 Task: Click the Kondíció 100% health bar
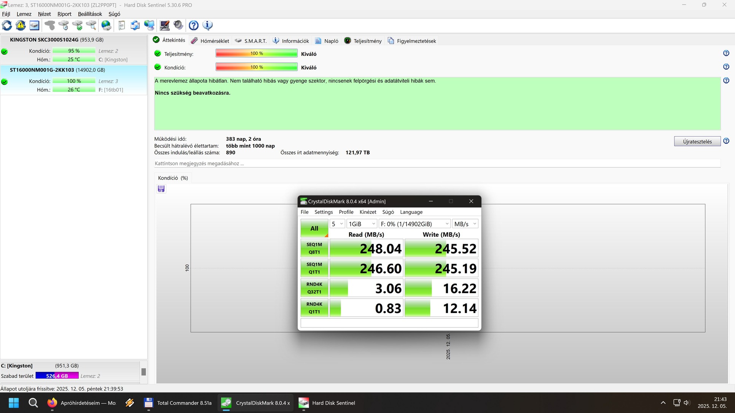point(256,67)
